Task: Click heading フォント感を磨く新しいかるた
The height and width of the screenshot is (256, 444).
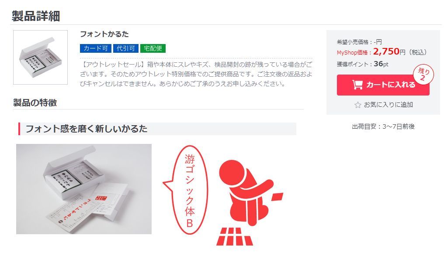Action: tap(87, 129)
